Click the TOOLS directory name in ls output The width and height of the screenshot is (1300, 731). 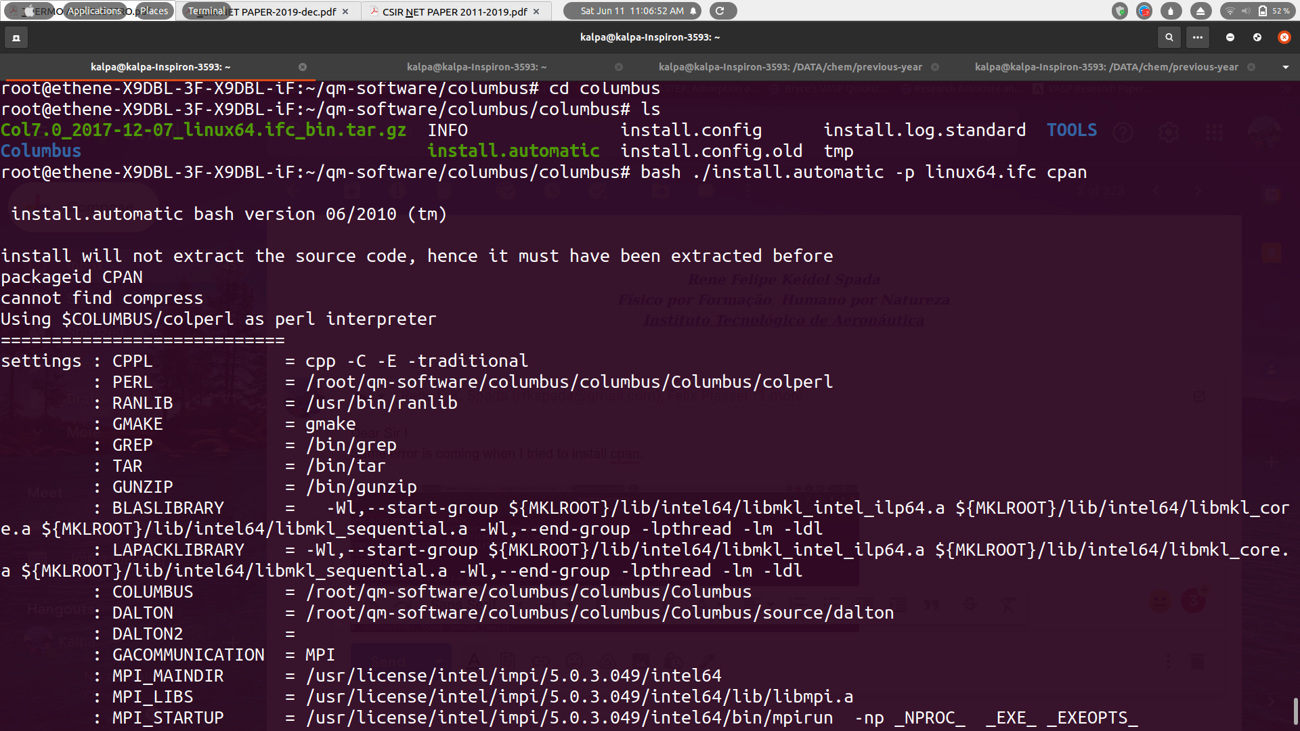point(1072,130)
